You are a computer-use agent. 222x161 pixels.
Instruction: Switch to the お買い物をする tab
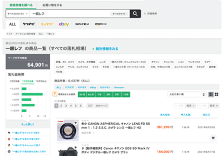[x=52, y=5]
